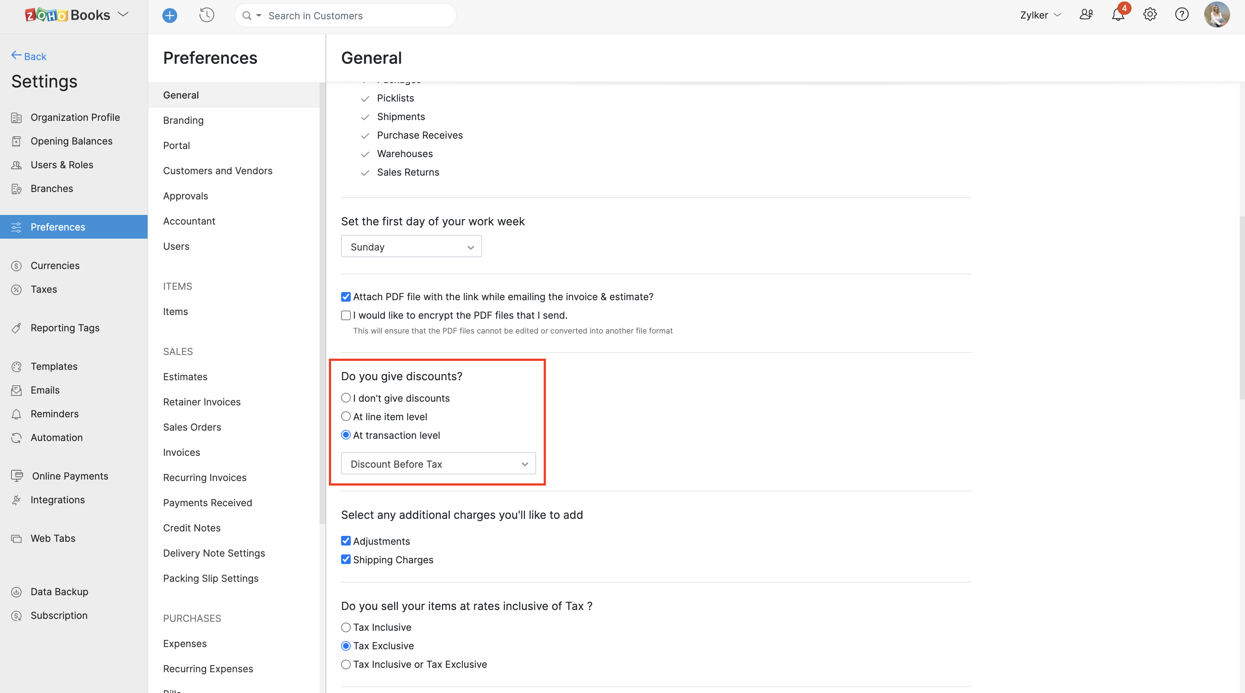Image resolution: width=1245 pixels, height=693 pixels.
Task: Enable PDF encryption checkbox
Action: click(x=346, y=315)
